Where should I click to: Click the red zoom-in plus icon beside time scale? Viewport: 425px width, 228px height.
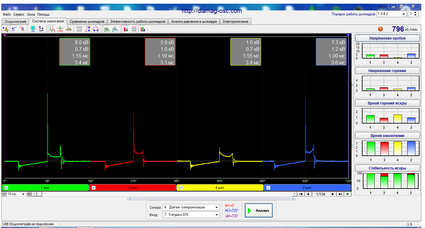coord(29,194)
